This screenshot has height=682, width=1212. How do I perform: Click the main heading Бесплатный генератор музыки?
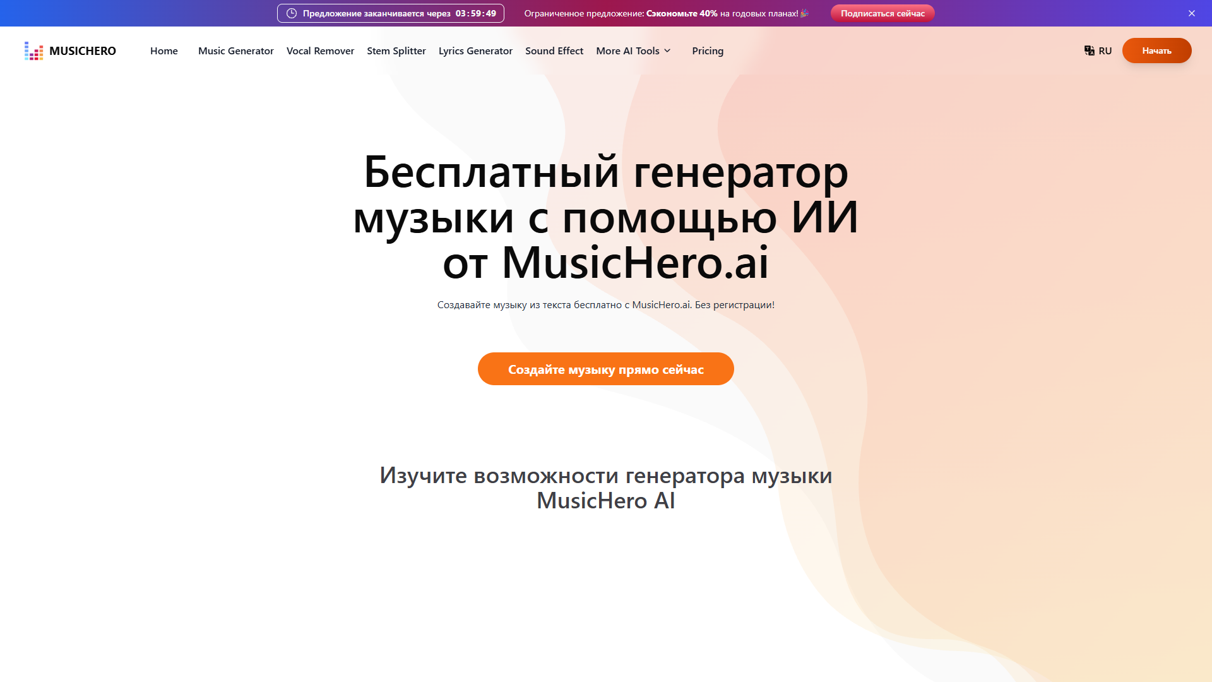tap(606, 217)
